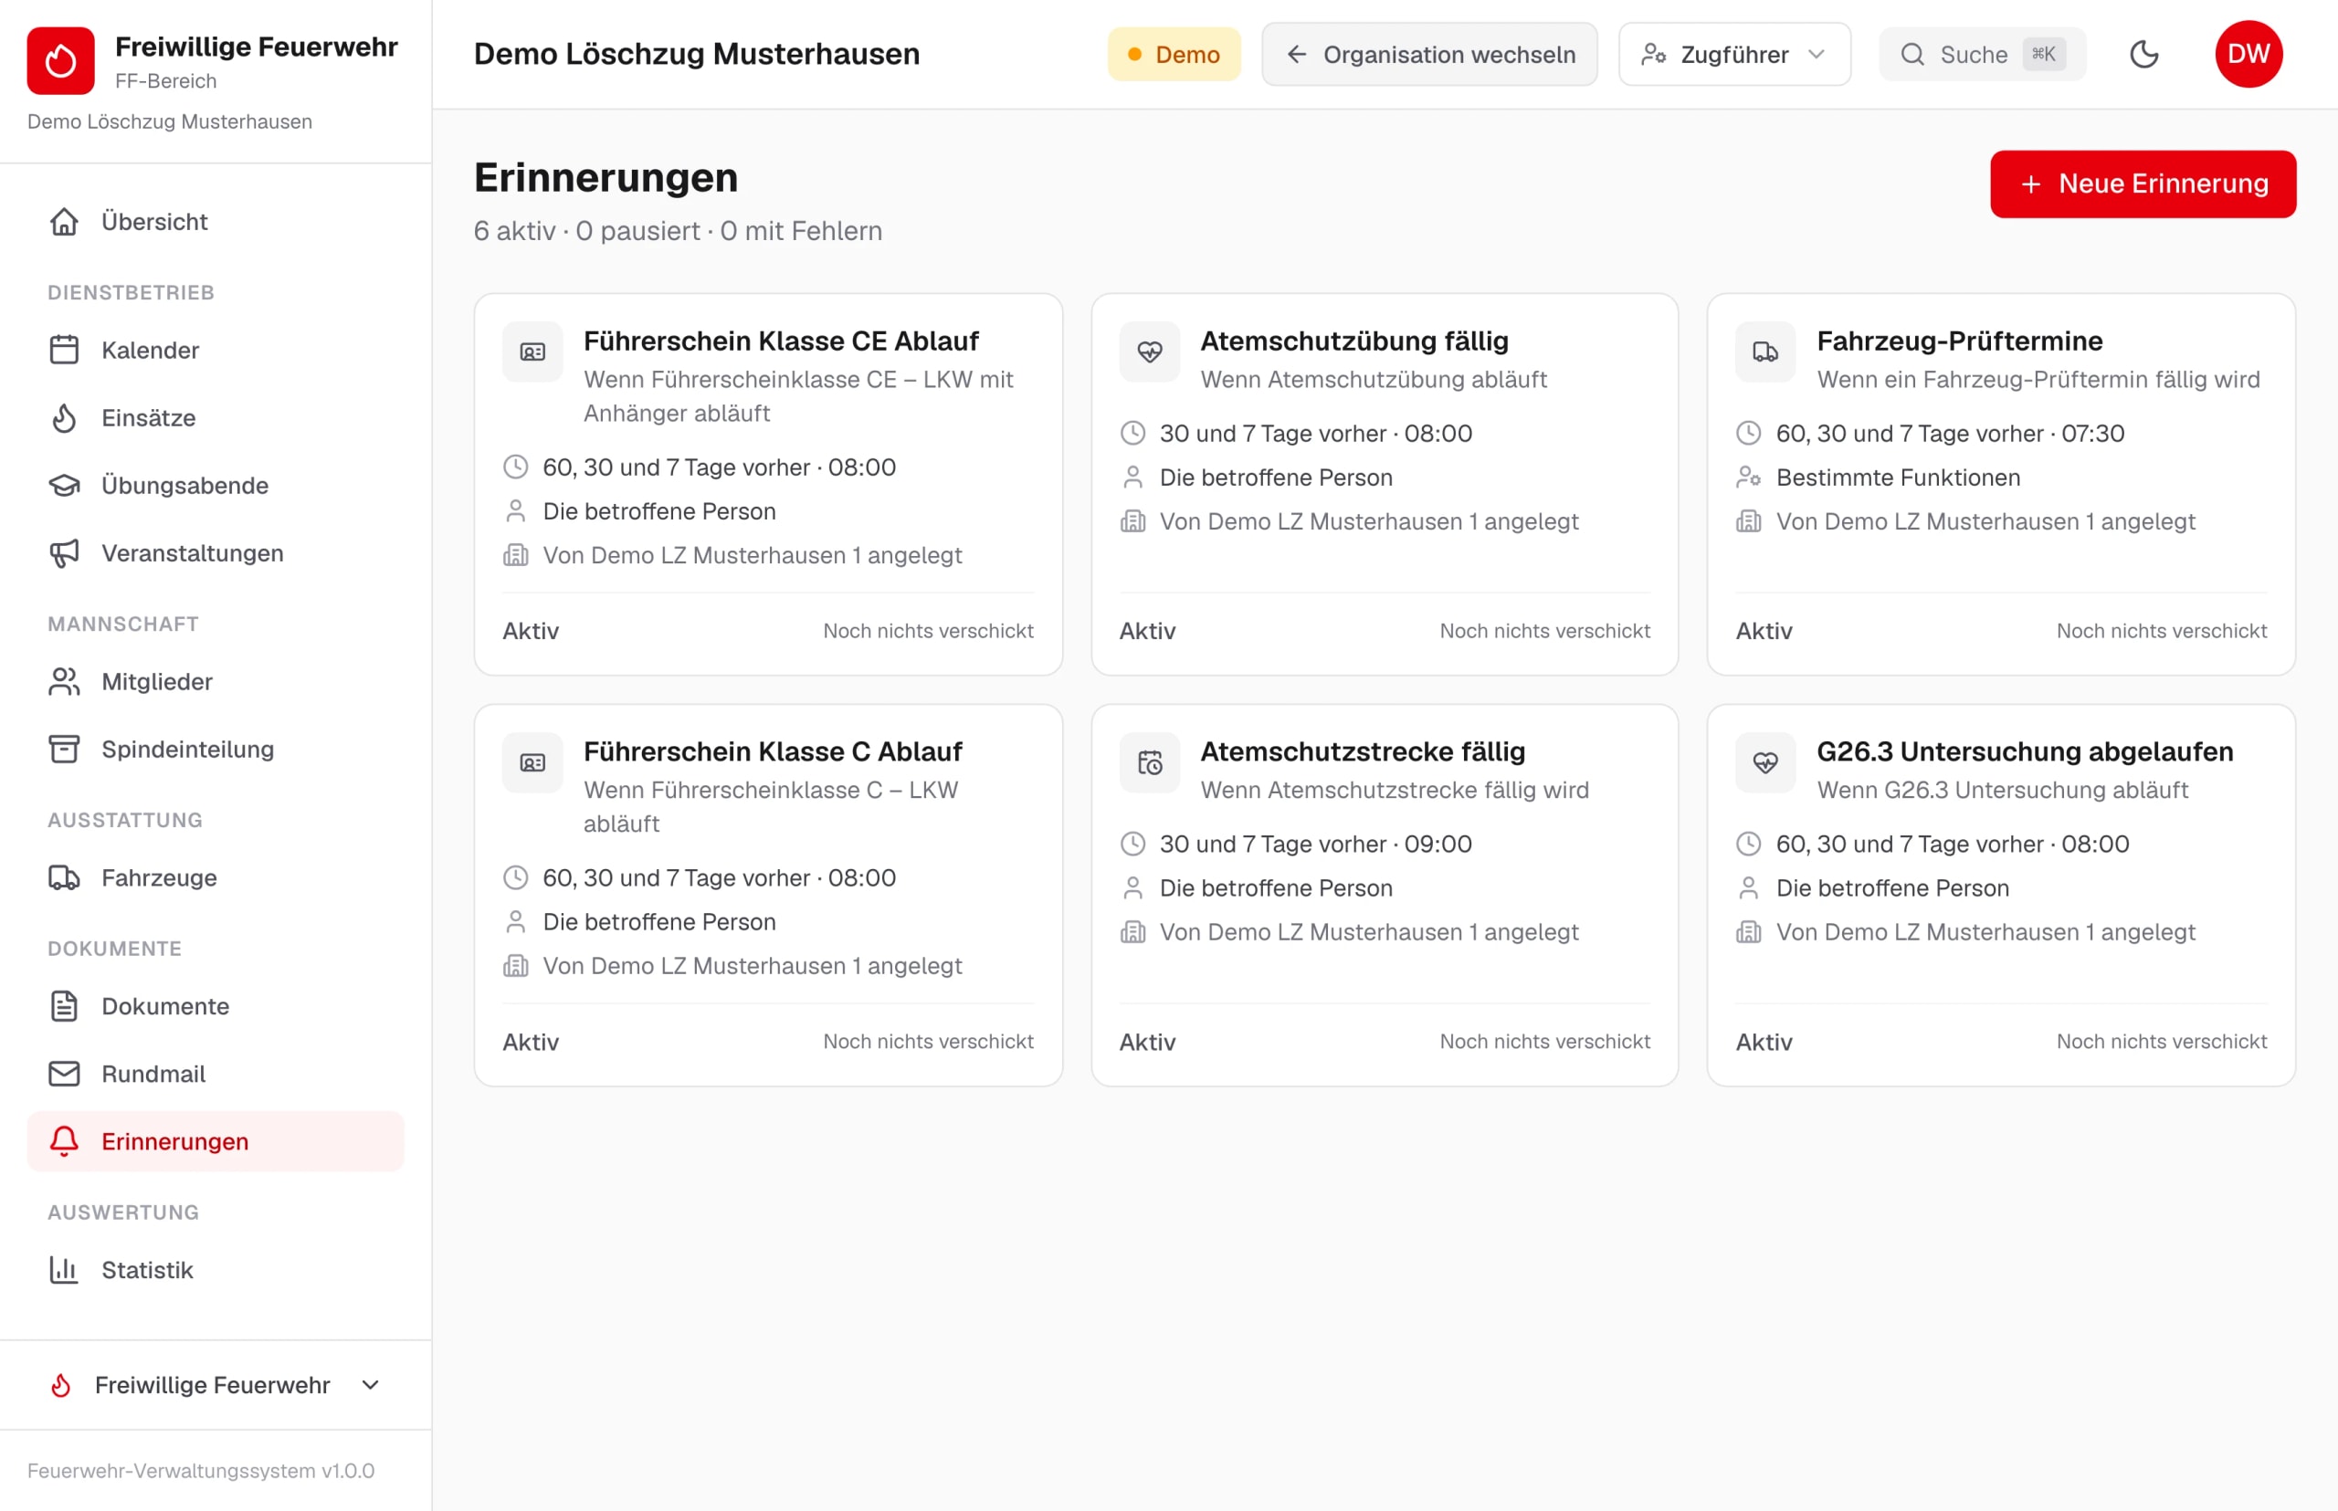Click the red Freiwillige Feuerwehr logo icon
Viewport: 2338px width, 1511px height.
tap(61, 61)
